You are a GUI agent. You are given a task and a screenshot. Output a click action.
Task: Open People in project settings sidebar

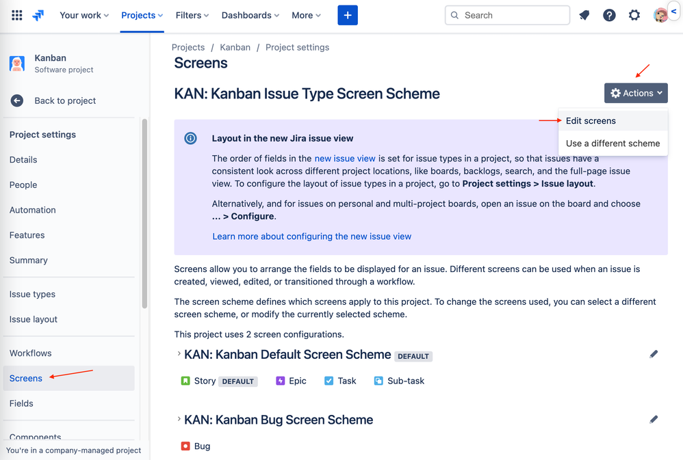click(x=23, y=185)
